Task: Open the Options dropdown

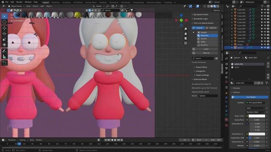Action: (217, 10)
